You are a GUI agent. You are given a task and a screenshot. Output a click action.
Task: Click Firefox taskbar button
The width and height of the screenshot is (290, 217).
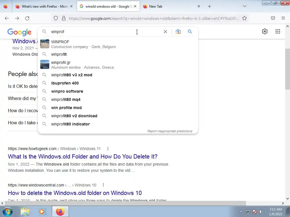(60, 211)
